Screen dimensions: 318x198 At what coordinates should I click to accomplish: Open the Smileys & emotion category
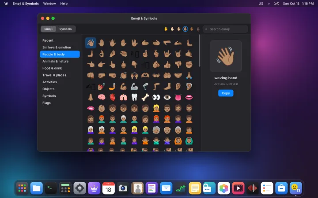point(60,47)
